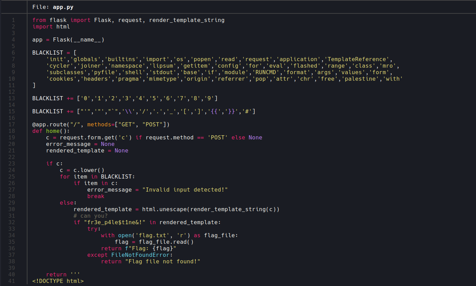Screen dimensions: 476x286
Task: Click the 'rendered_template = None' line
Action: click(x=87, y=150)
